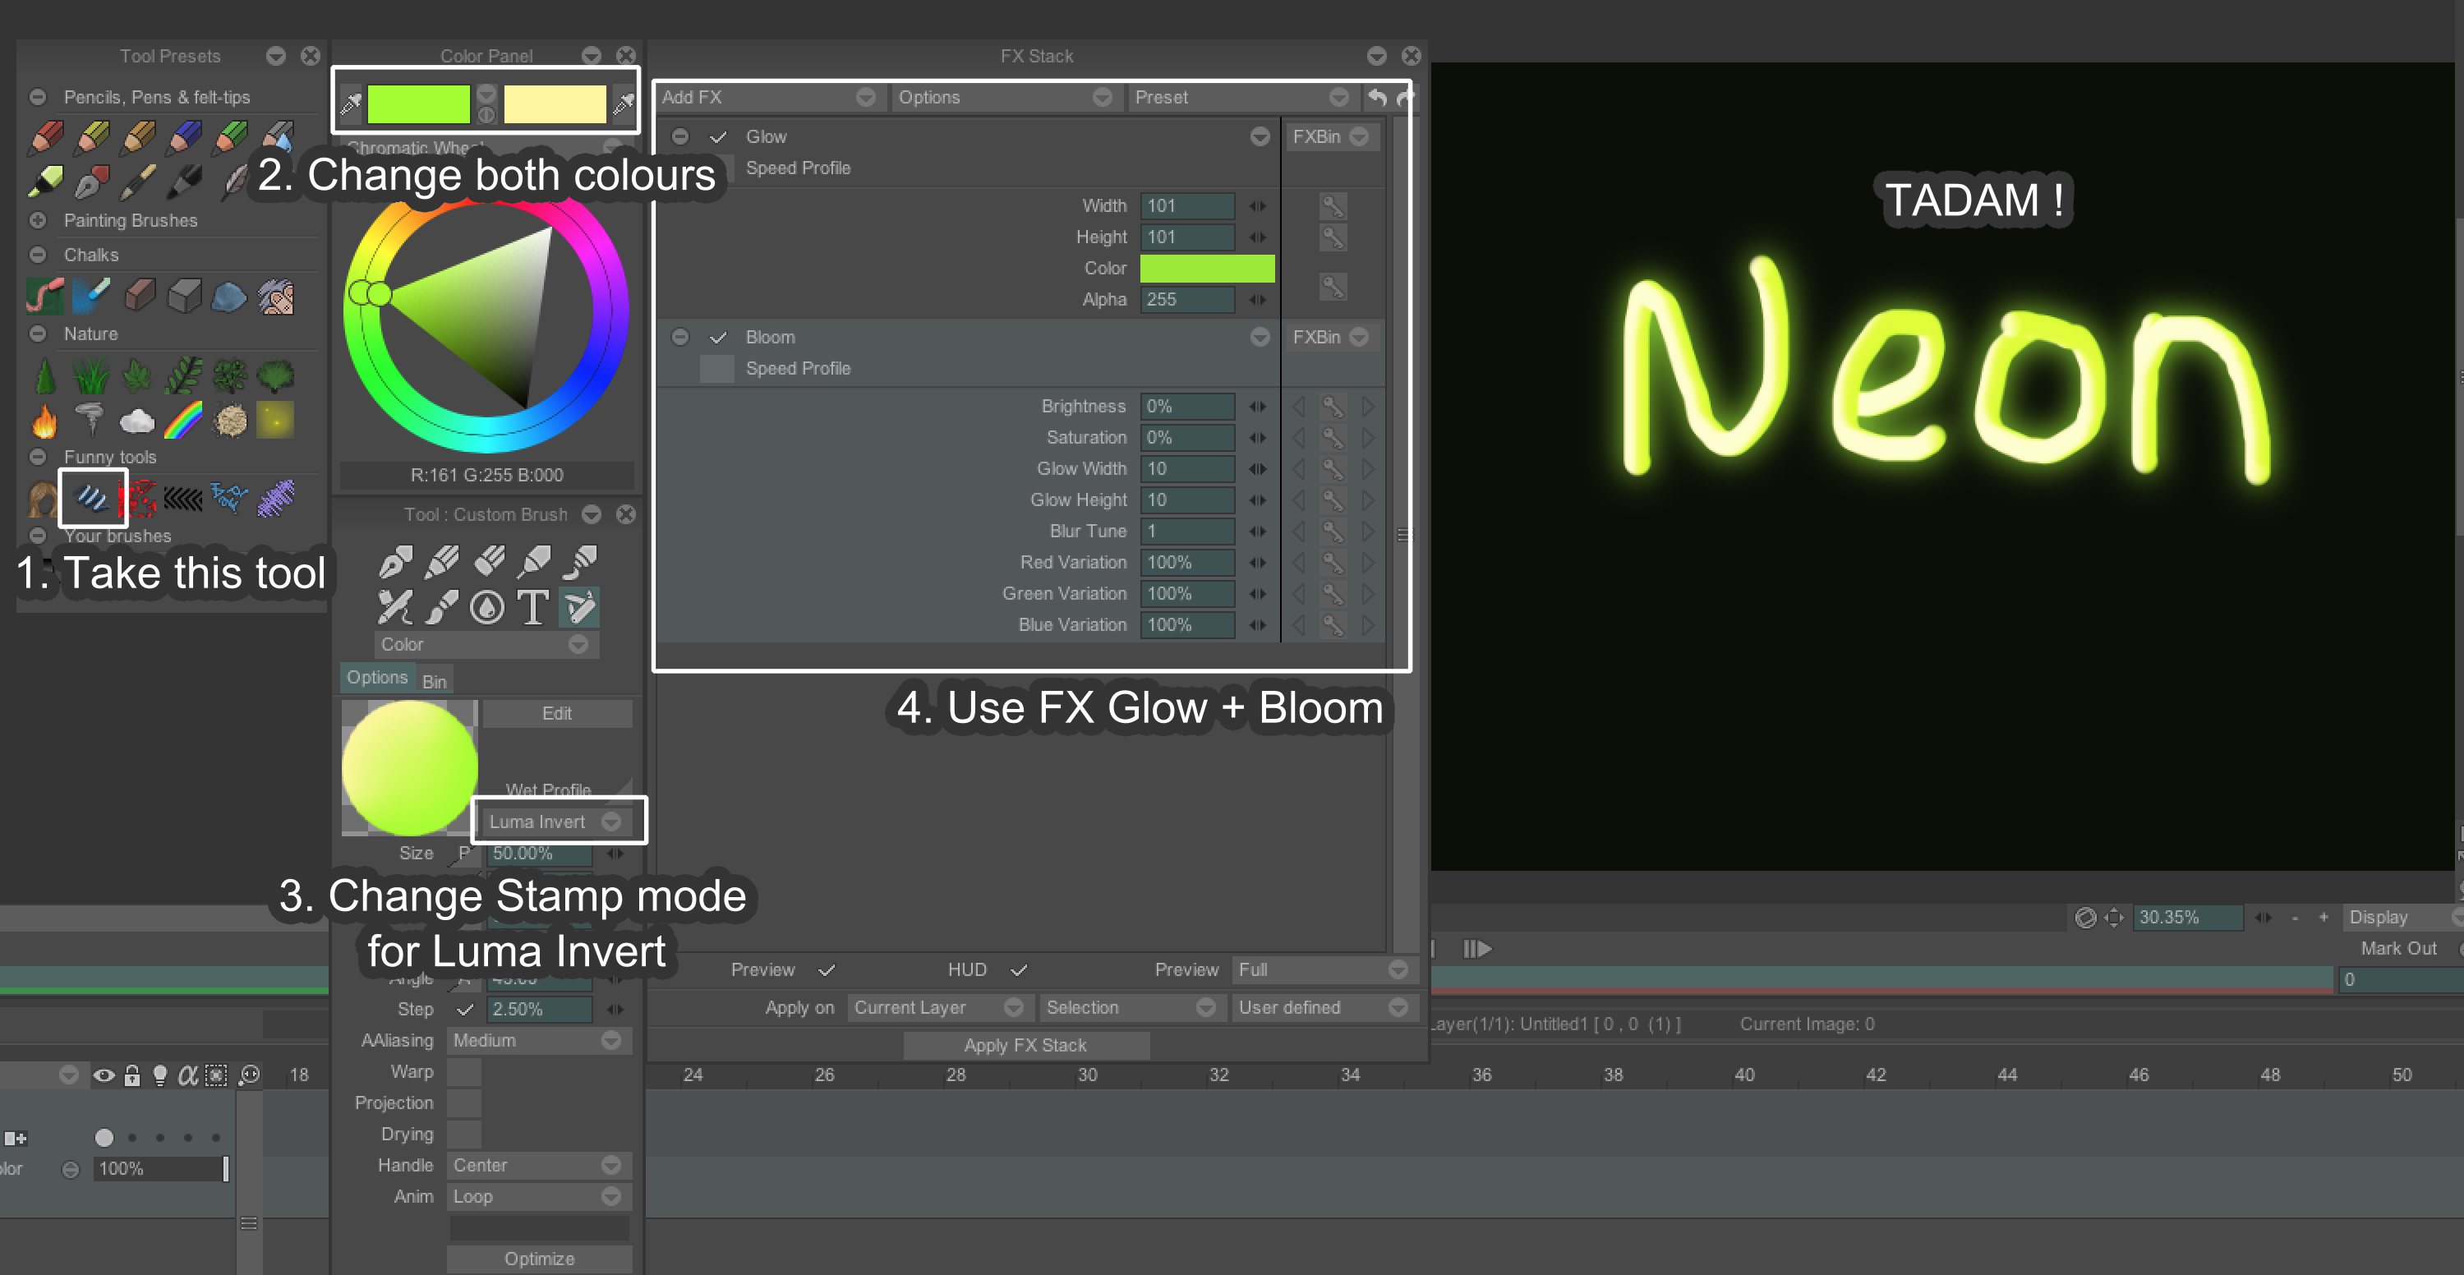Open the AAliasing Medium dropdown
Image resolution: width=2464 pixels, height=1275 pixels.
[x=538, y=1041]
